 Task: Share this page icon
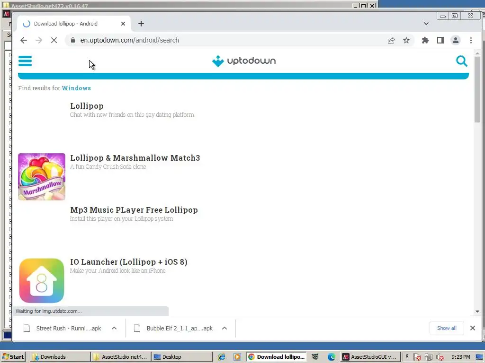391,40
